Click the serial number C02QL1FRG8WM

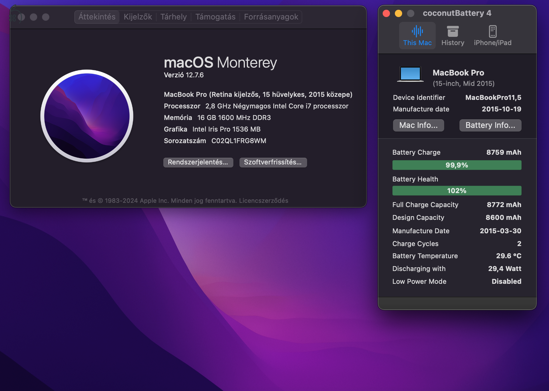pos(239,141)
